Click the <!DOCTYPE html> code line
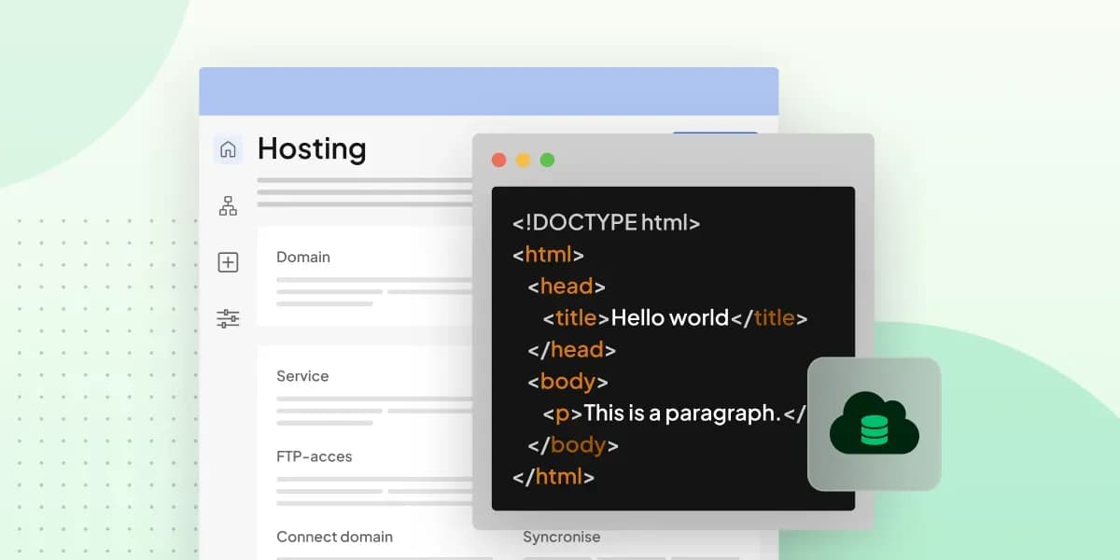This screenshot has width=1120, height=560. coord(606,222)
